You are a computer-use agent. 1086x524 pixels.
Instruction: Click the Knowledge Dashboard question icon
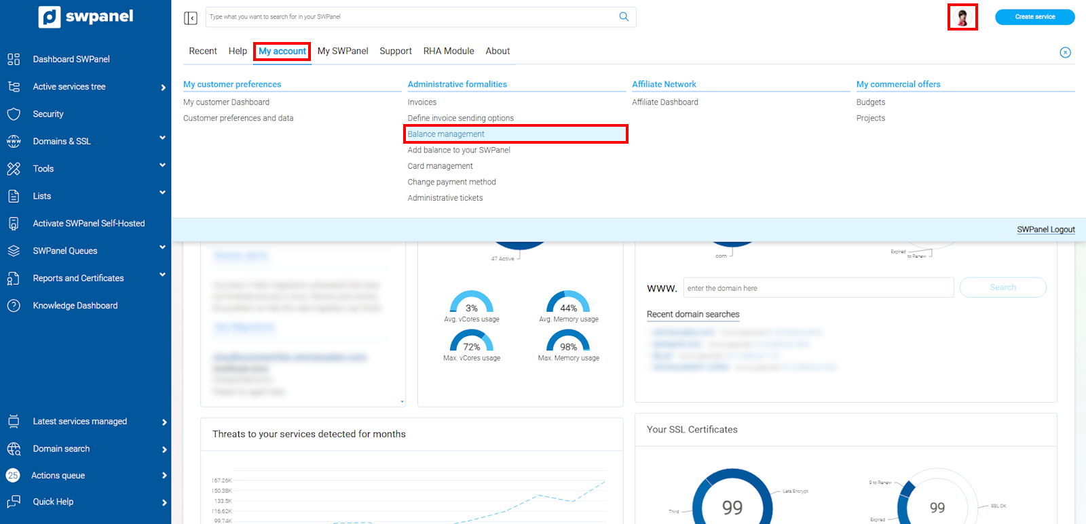[x=14, y=306]
